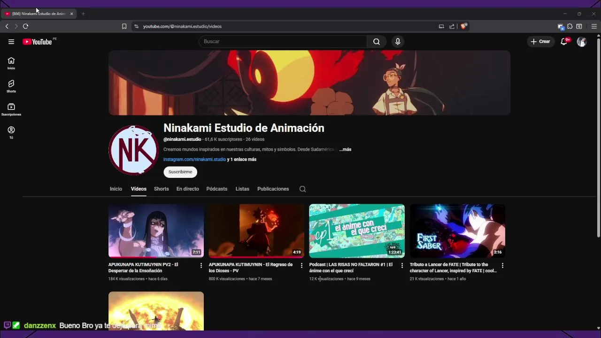Screen dimensions: 601x338
Task: Go forward with the browser arrow
Action: 16,26
